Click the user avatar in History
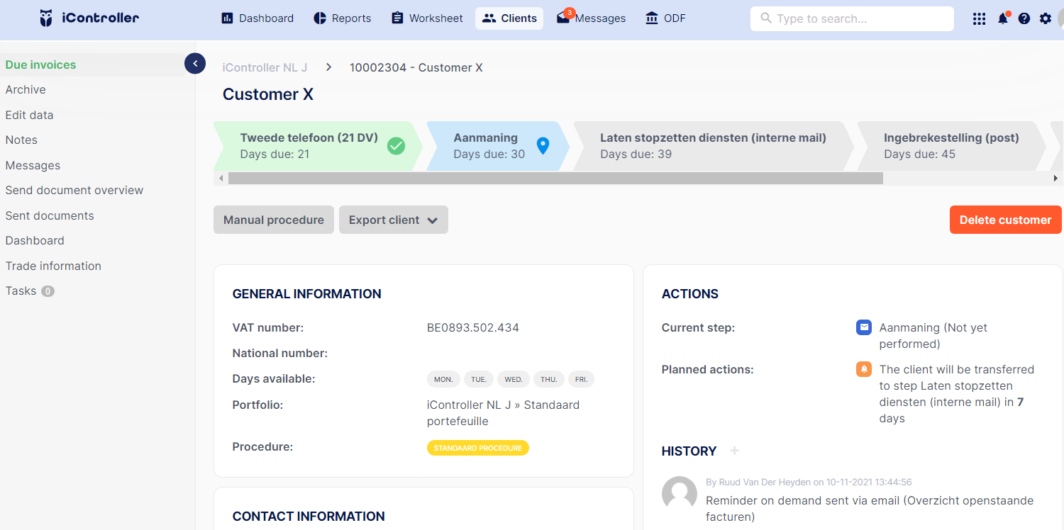 coord(680,494)
